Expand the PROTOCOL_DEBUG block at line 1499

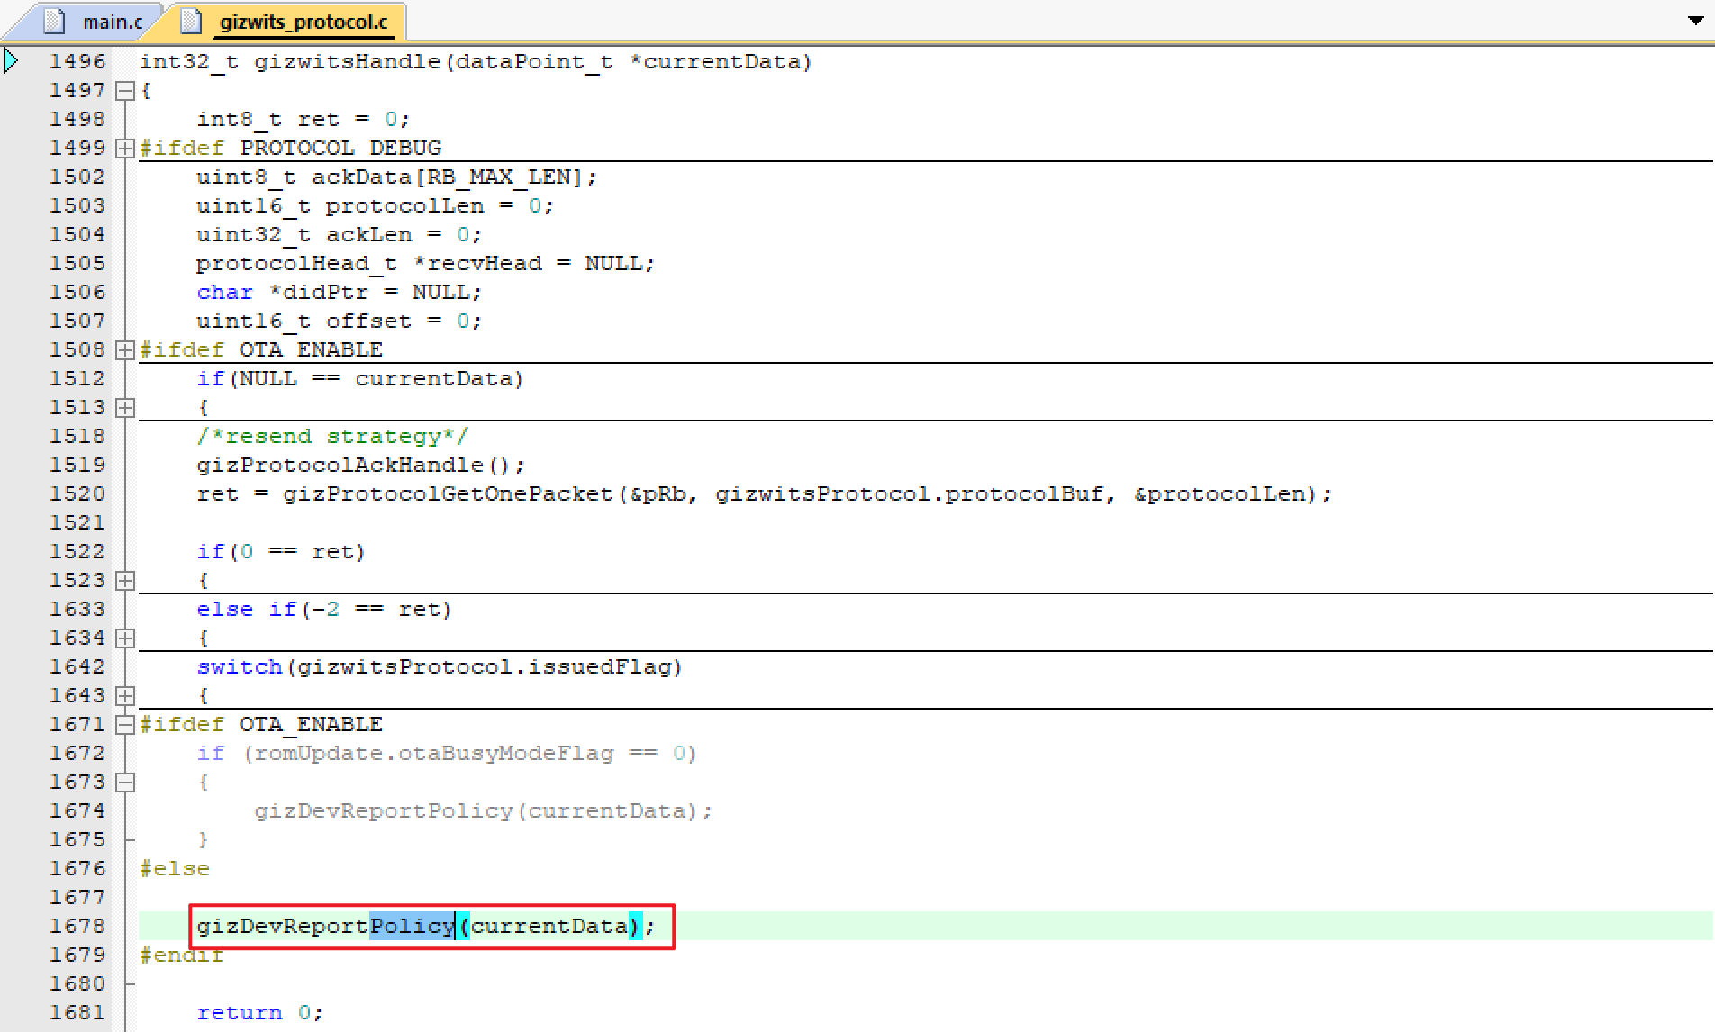(126, 149)
